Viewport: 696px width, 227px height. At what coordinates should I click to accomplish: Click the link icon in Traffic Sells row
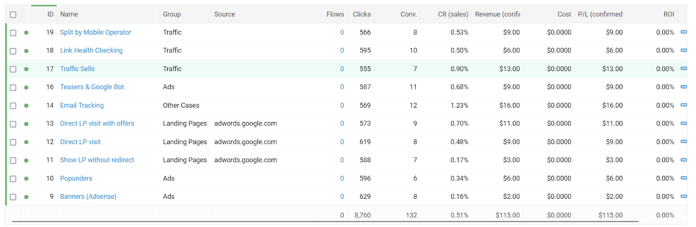(683, 69)
